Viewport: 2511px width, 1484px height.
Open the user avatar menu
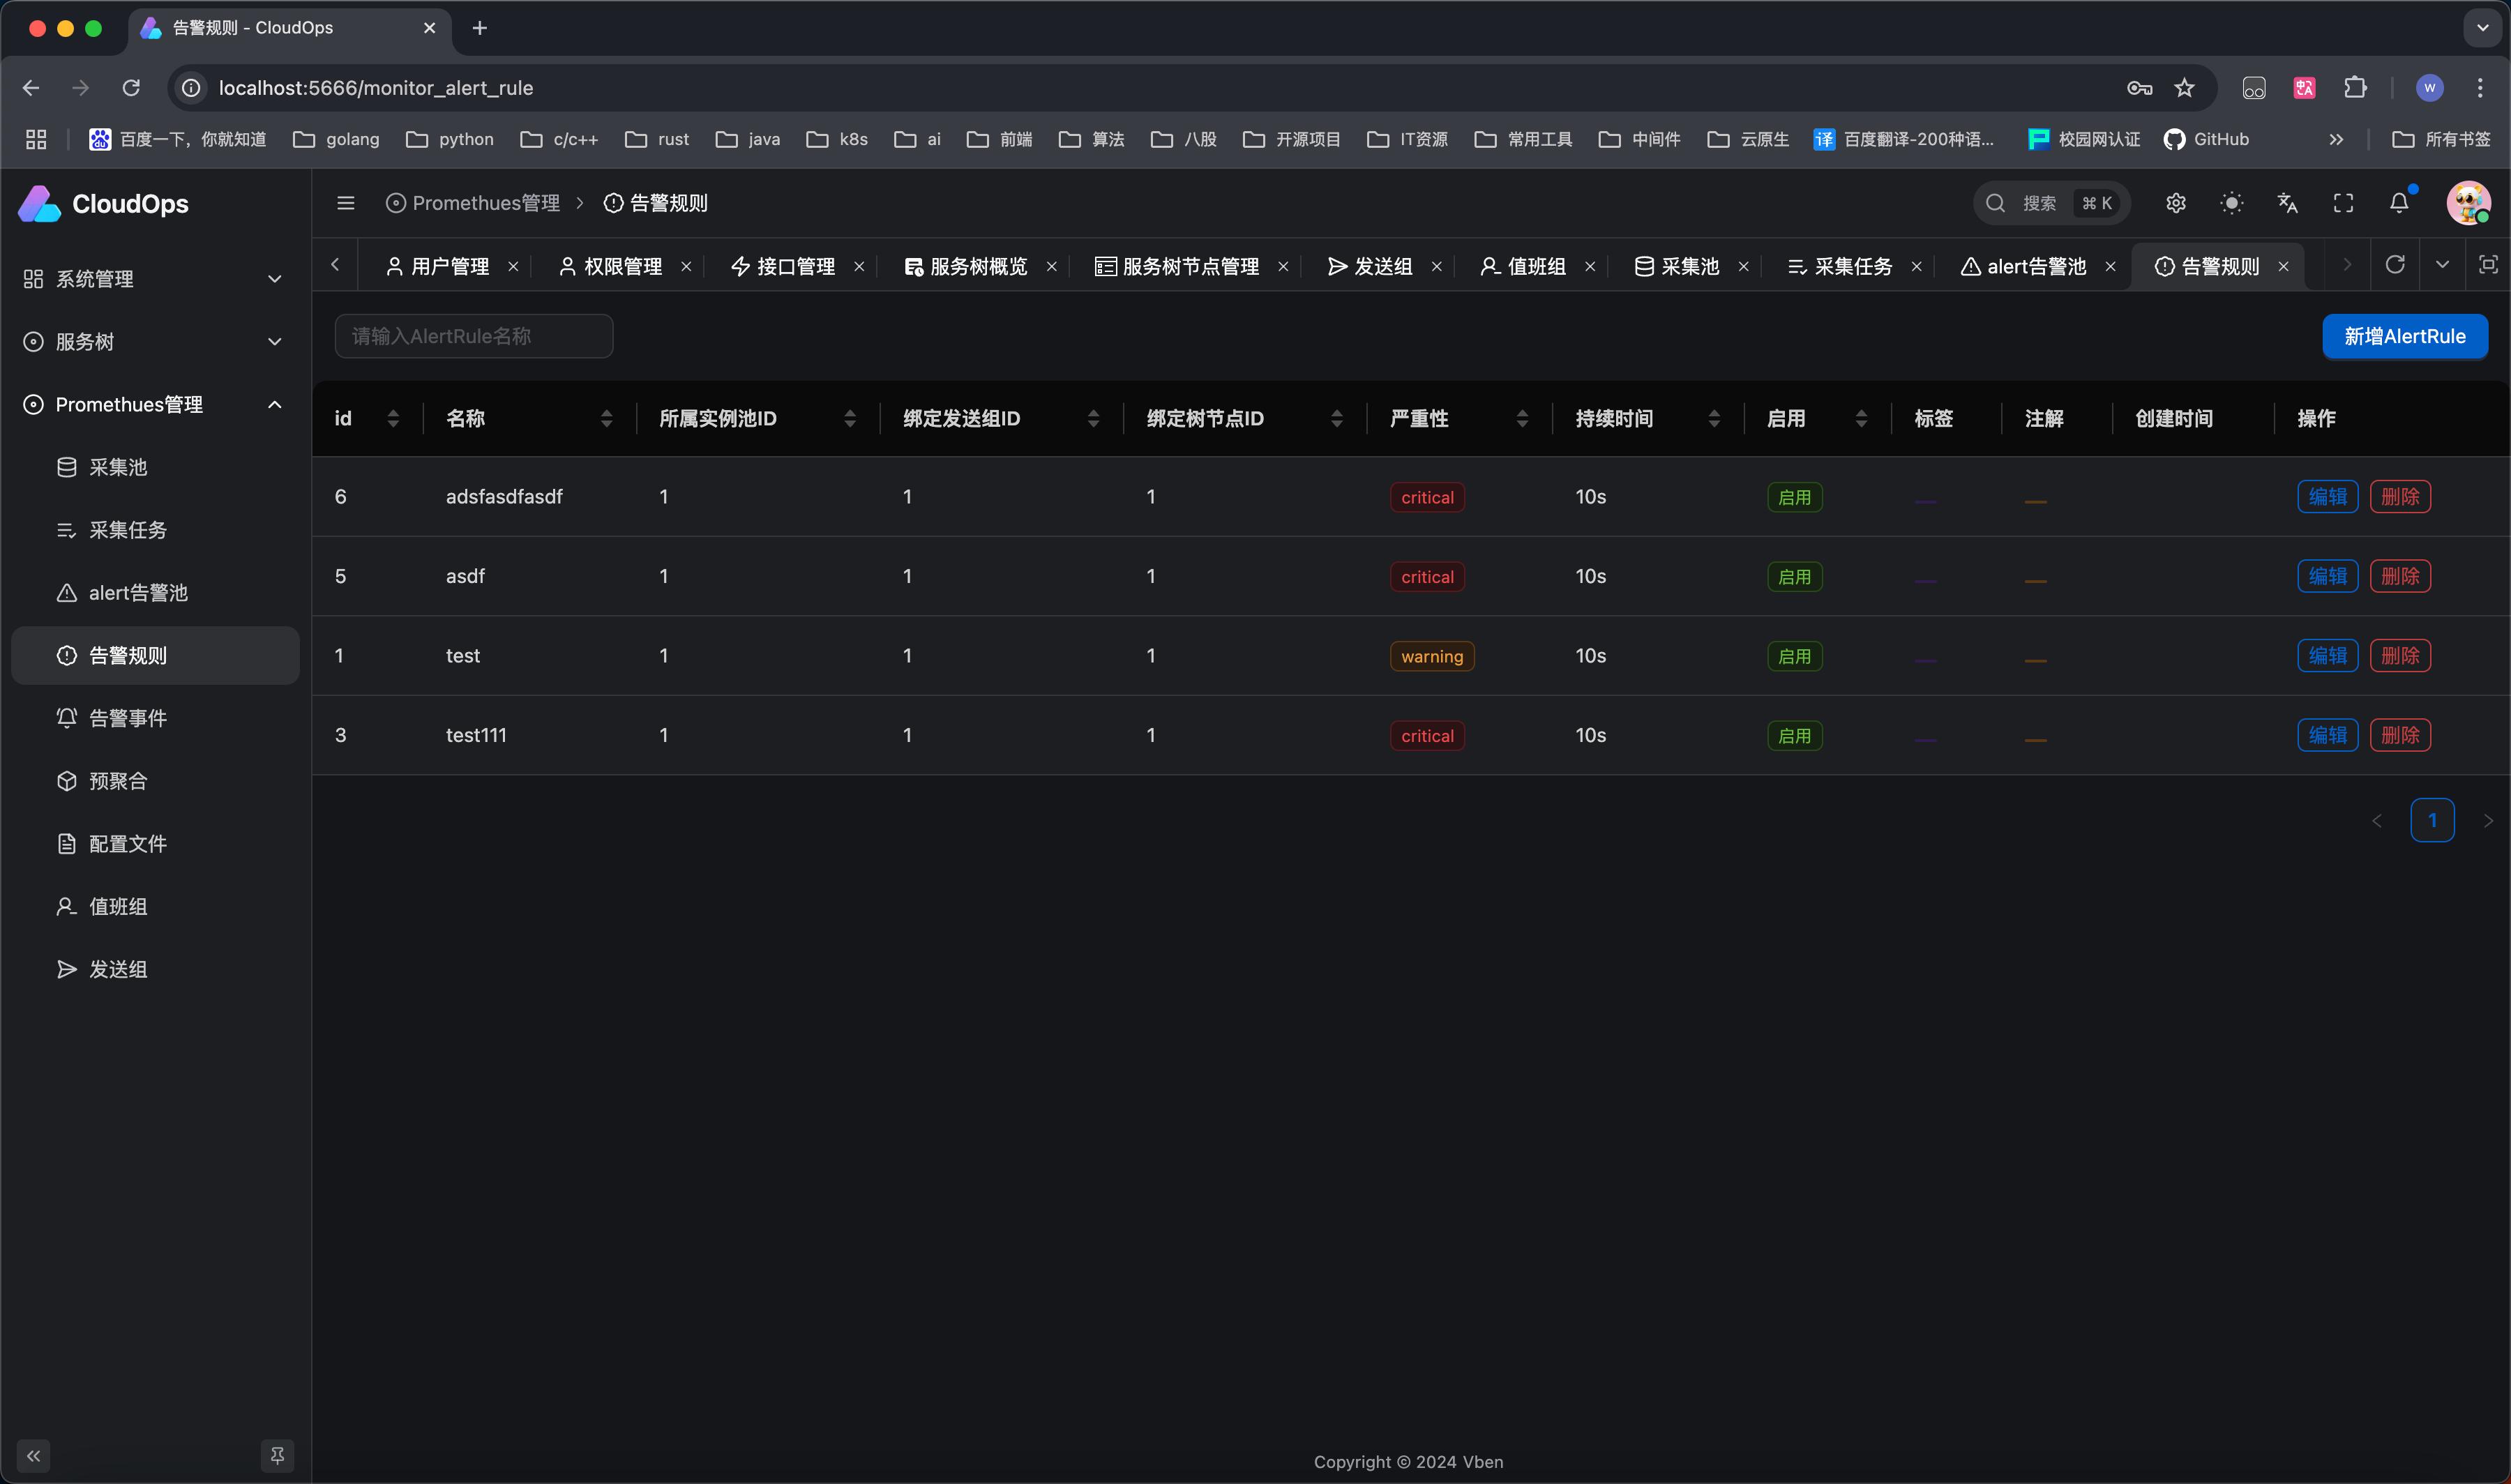[x=2468, y=203]
